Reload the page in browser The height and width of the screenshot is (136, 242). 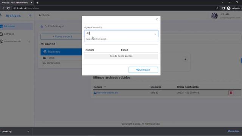pos(8,8)
